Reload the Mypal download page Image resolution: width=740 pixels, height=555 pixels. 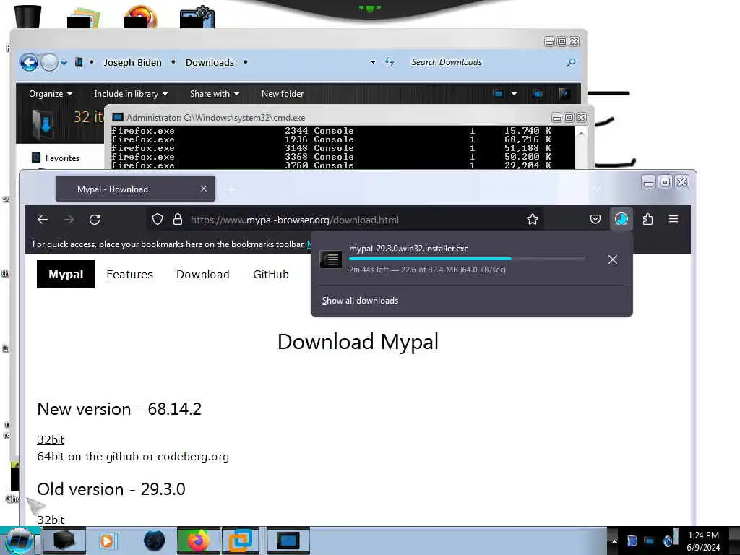(95, 220)
